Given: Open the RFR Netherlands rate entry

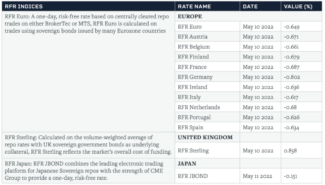Looking at the screenshot, I should (199, 107).
